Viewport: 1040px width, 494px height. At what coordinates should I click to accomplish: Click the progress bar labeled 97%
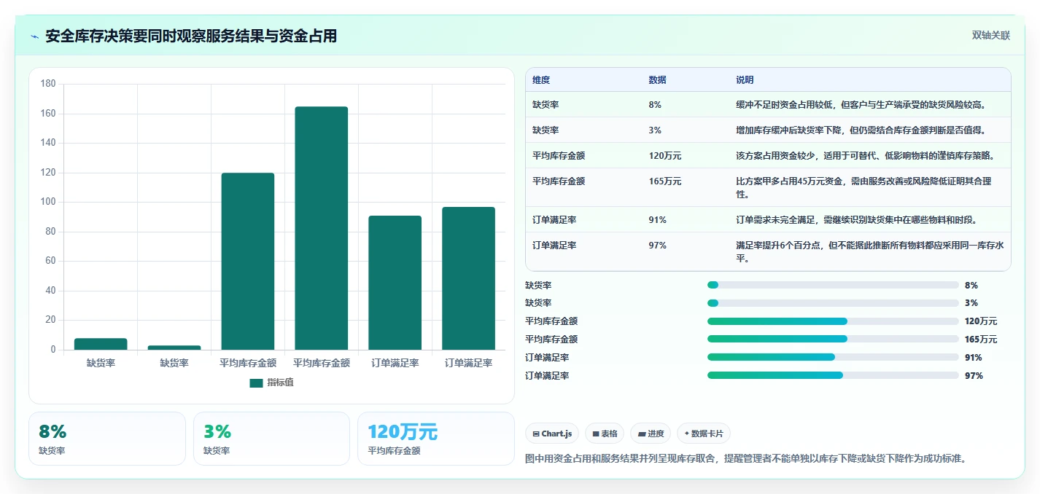[x=833, y=375]
